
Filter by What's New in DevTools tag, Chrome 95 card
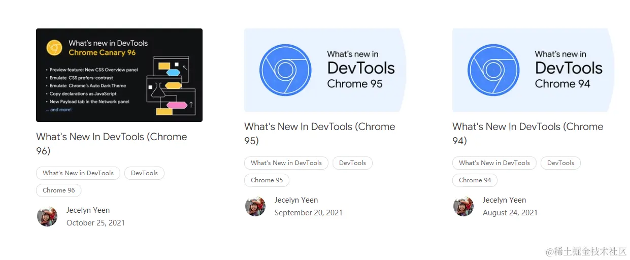tap(286, 163)
